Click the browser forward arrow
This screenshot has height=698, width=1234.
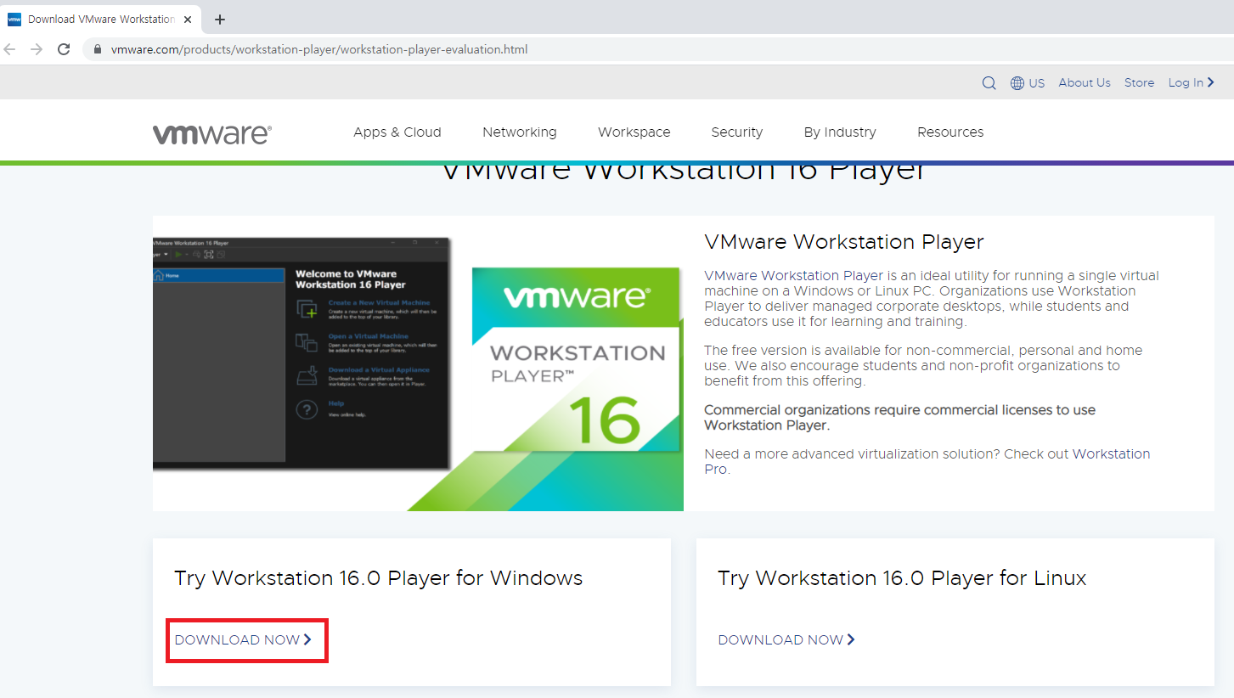[x=37, y=49]
